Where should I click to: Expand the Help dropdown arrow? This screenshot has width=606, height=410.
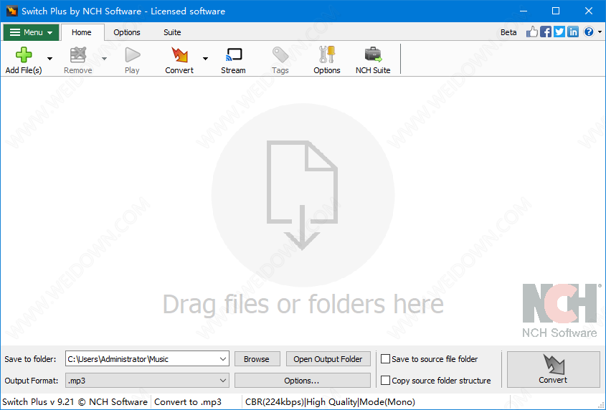(x=600, y=32)
